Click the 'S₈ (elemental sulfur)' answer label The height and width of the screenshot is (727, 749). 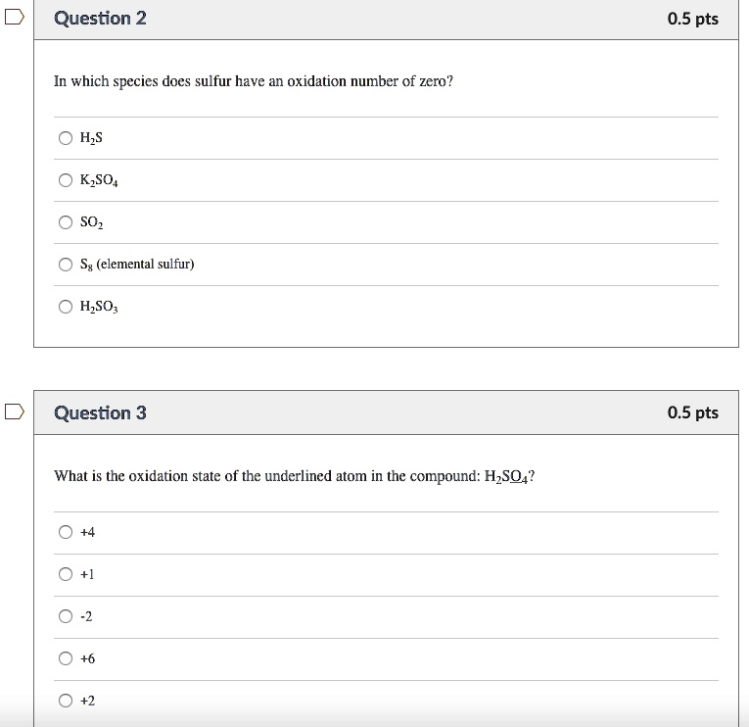[x=137, y=265]
